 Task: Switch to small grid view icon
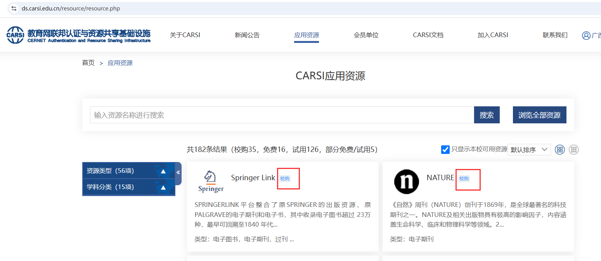point(573,150)
